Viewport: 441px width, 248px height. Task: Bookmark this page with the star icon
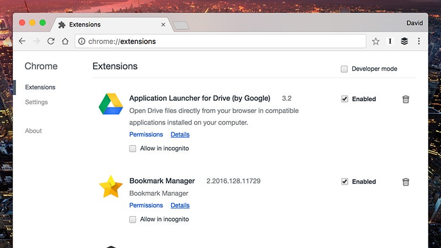(375, 41)
